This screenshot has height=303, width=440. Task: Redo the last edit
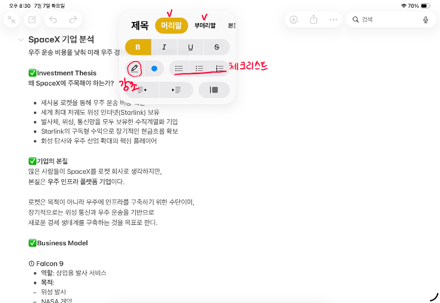(73, 20)
